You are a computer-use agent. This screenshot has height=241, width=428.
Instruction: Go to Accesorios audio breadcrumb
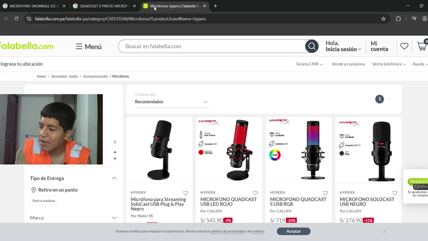[x=95, y=76]
